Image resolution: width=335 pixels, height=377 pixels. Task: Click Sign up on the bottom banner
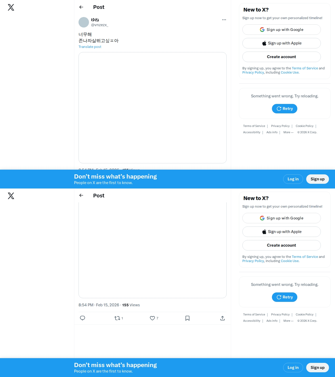317,368
